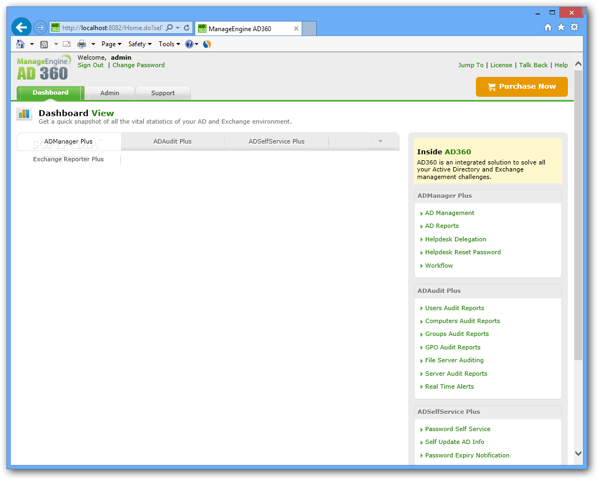Open the License link
This screenshot has height=480, width=598.
[x=501, y=65]
